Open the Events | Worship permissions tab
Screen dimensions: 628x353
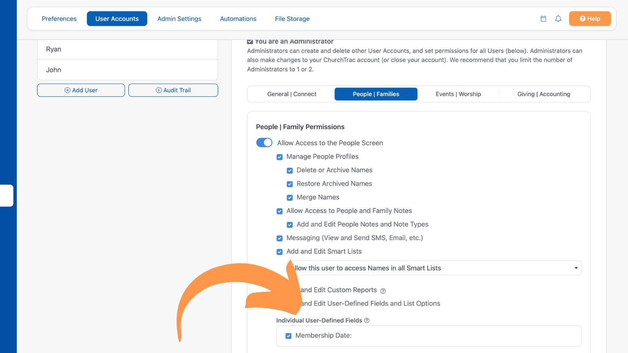458,94
